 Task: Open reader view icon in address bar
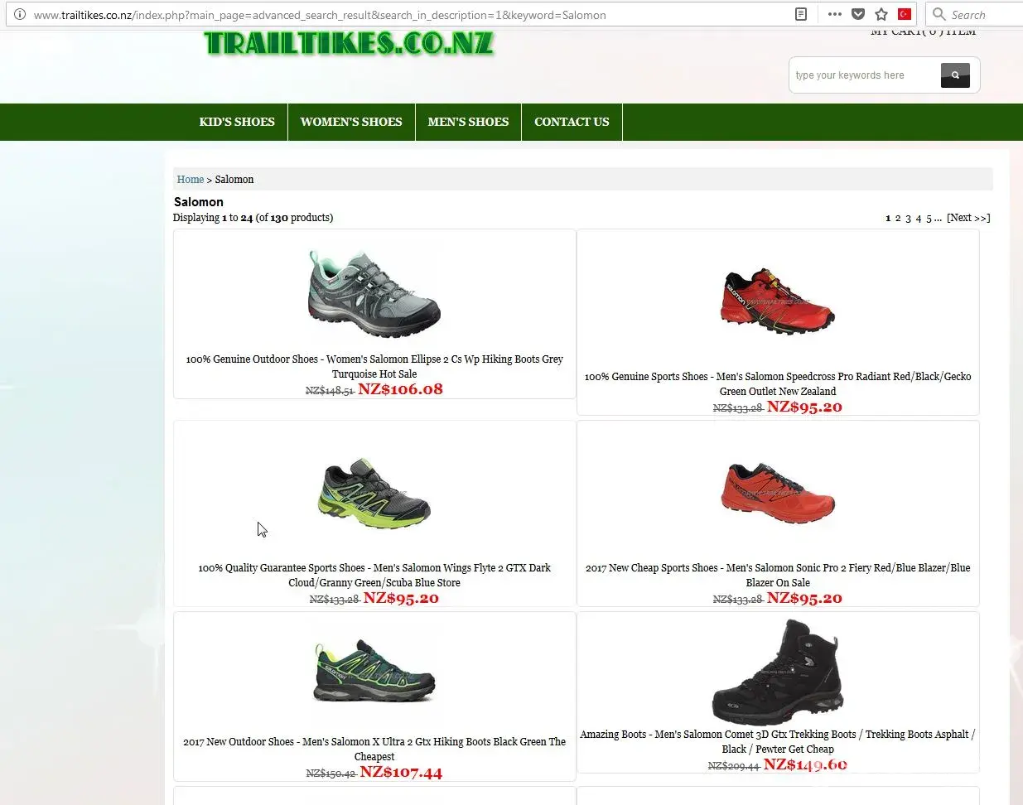801,14
